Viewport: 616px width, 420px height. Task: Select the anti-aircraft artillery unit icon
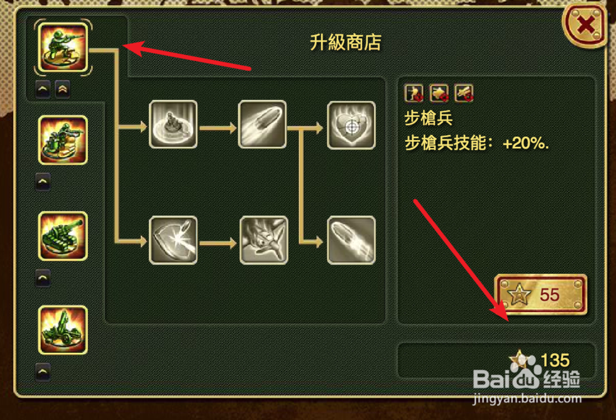[63, 330]
